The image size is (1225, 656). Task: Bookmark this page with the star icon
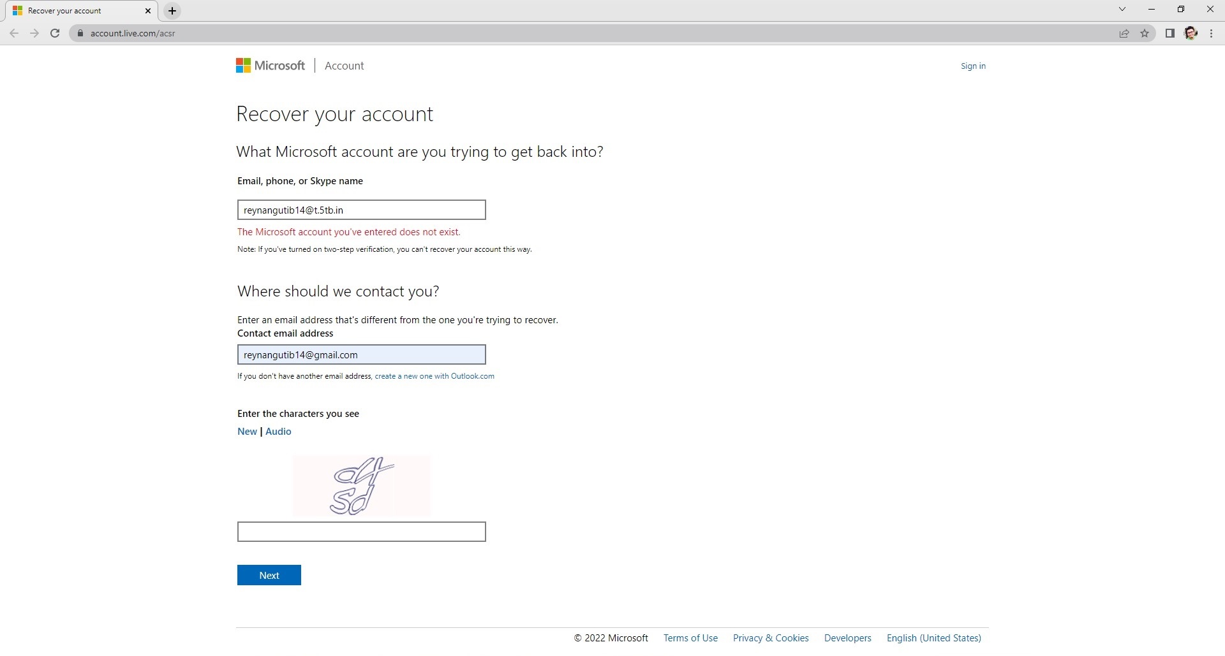tap(1145, 33)
